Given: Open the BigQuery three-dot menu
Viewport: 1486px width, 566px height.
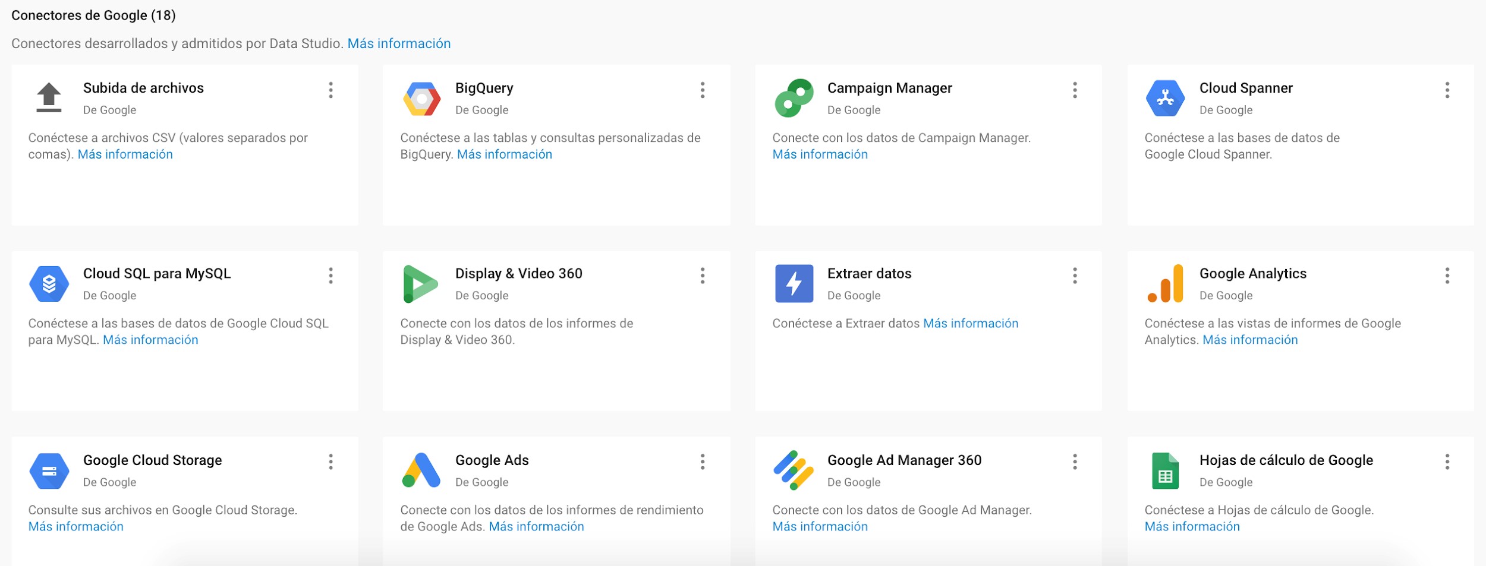Looking at the screenshot, I should [x=703, y=90].
